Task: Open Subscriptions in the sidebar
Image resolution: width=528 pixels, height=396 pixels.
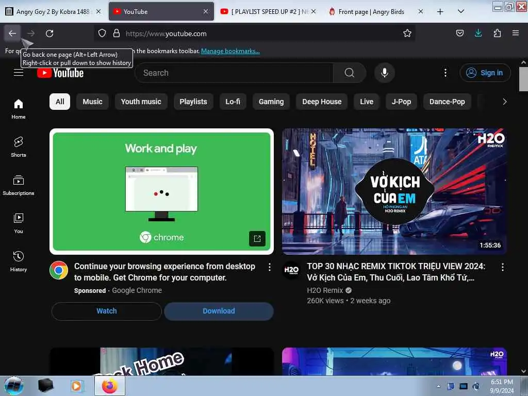Action: (x=19, y=185)
